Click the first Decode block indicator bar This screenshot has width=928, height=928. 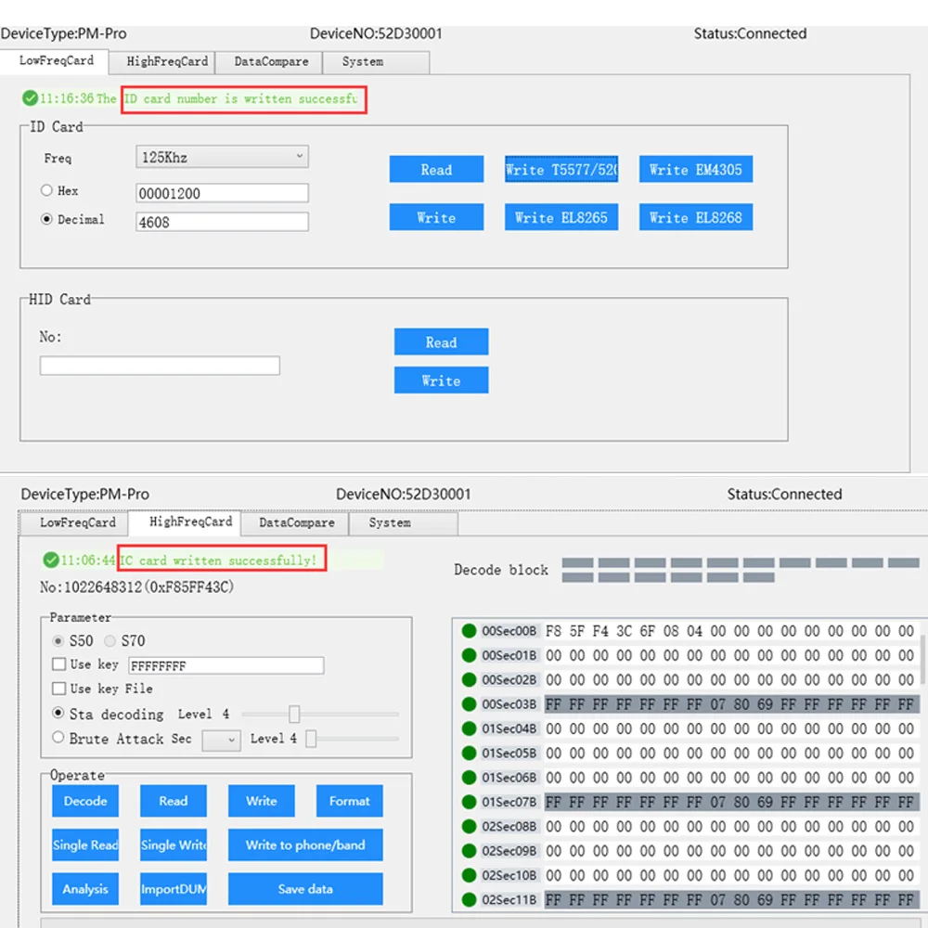(577, 563)
